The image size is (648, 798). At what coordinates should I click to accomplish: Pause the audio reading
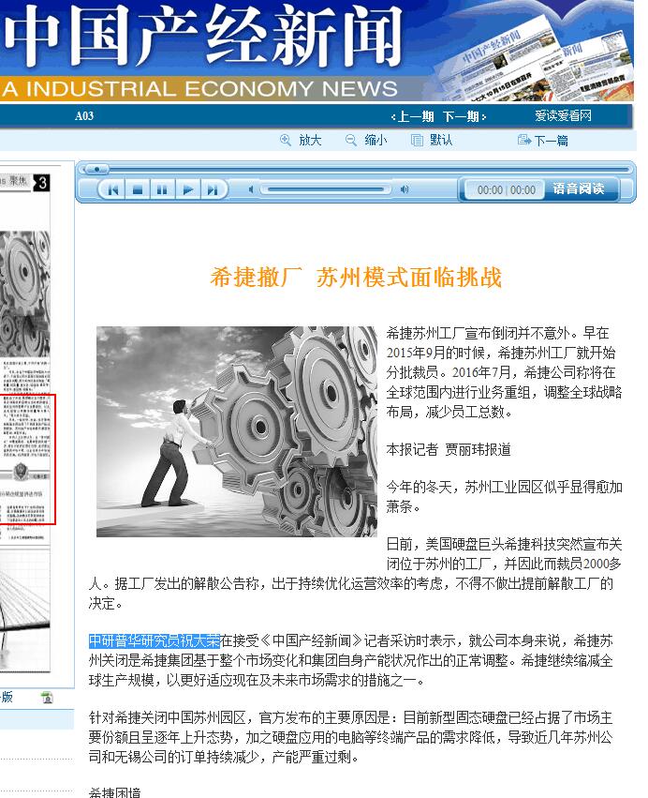pos(162,189)
